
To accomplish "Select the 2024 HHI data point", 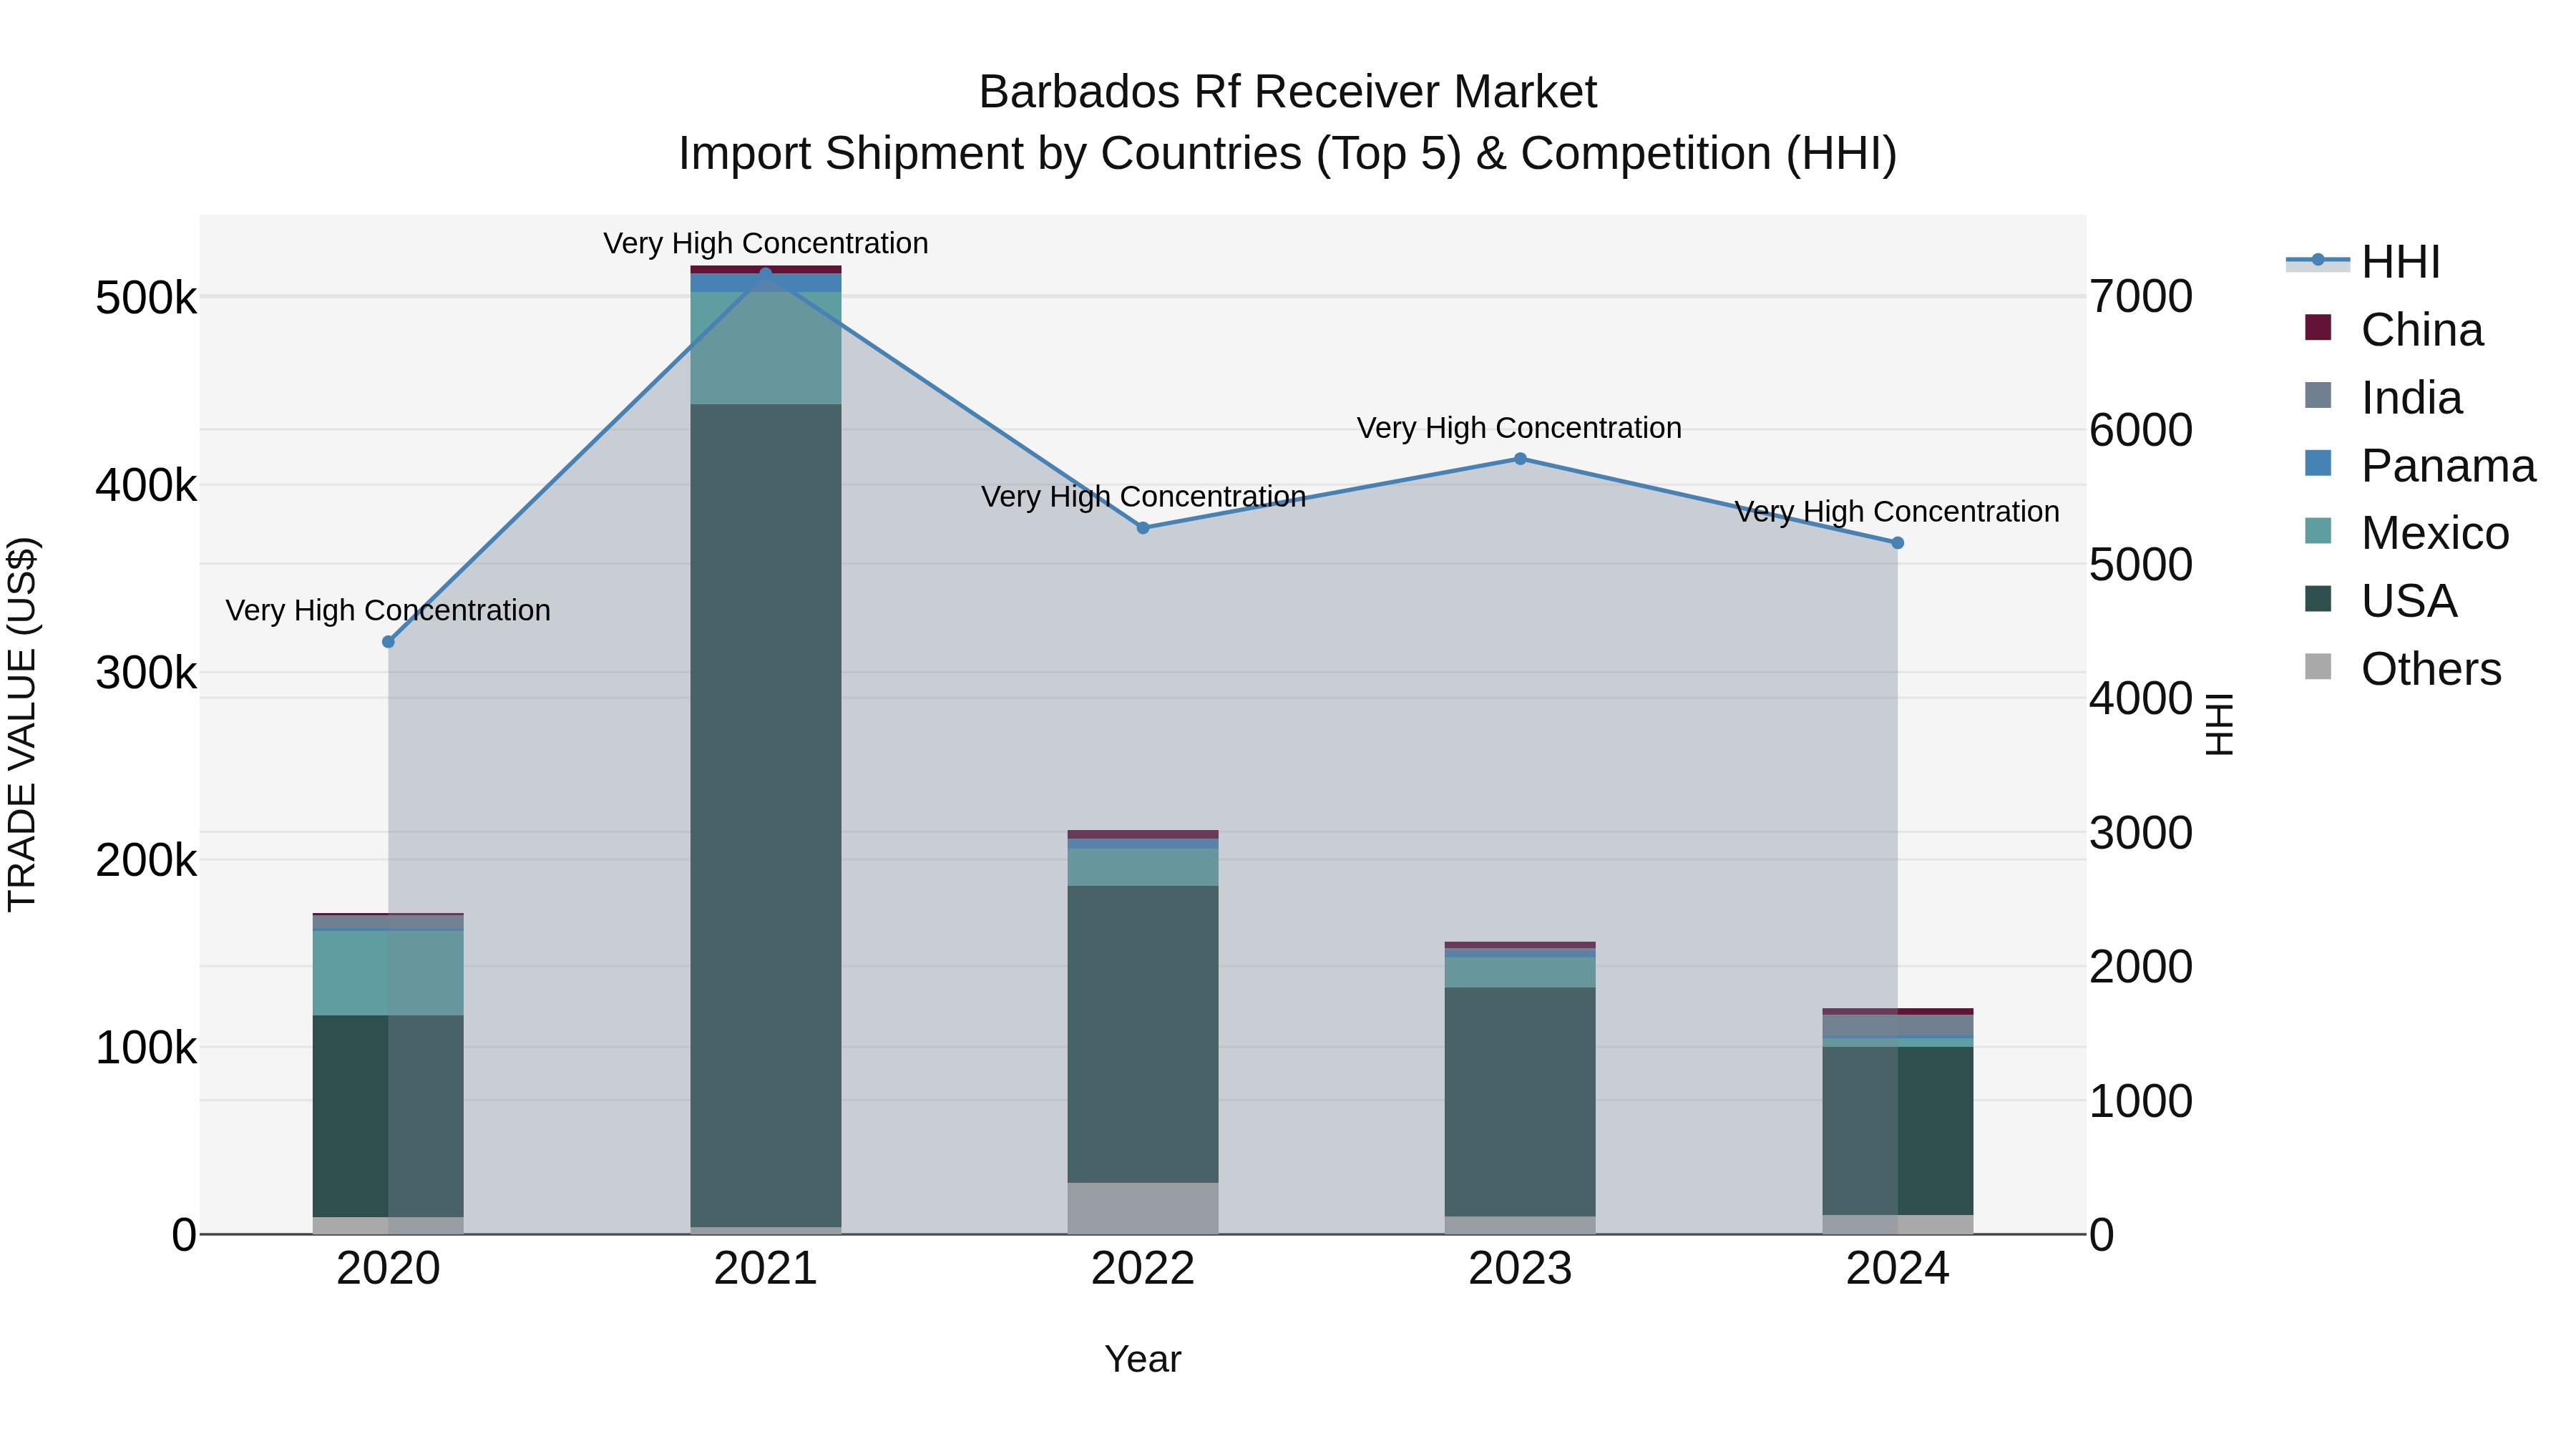I will (x=1897, y=543).
